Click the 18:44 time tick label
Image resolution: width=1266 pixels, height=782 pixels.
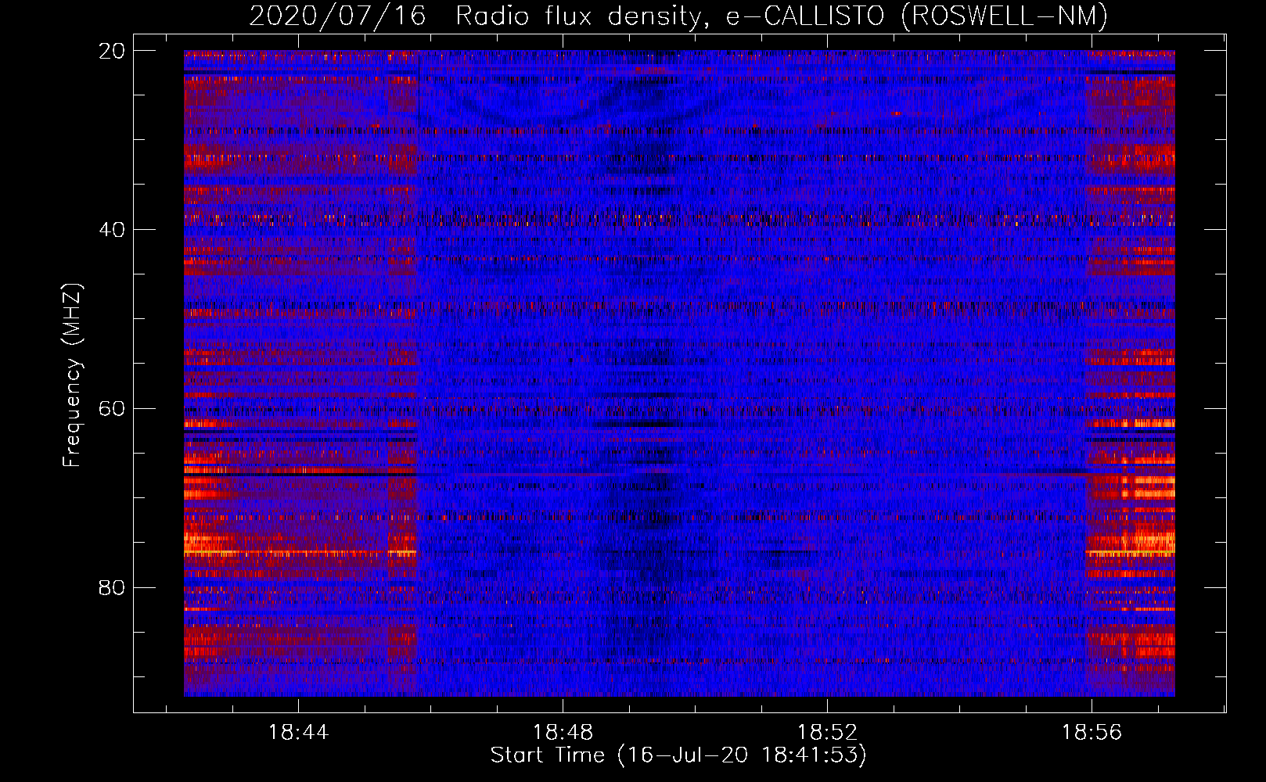coord(298,733)
